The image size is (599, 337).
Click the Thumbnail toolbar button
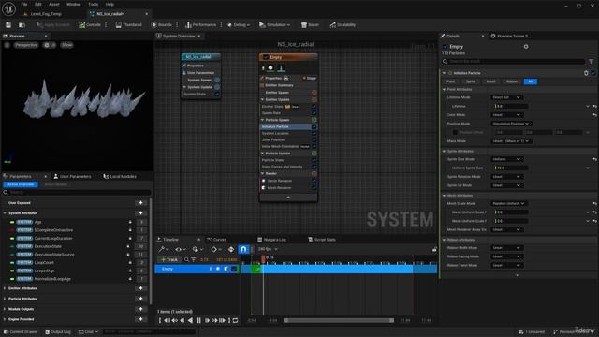[129, 25]
